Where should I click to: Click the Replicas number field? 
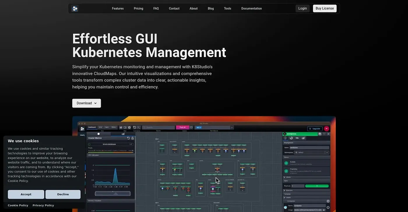pyautogui.click(x=298, y=186)
